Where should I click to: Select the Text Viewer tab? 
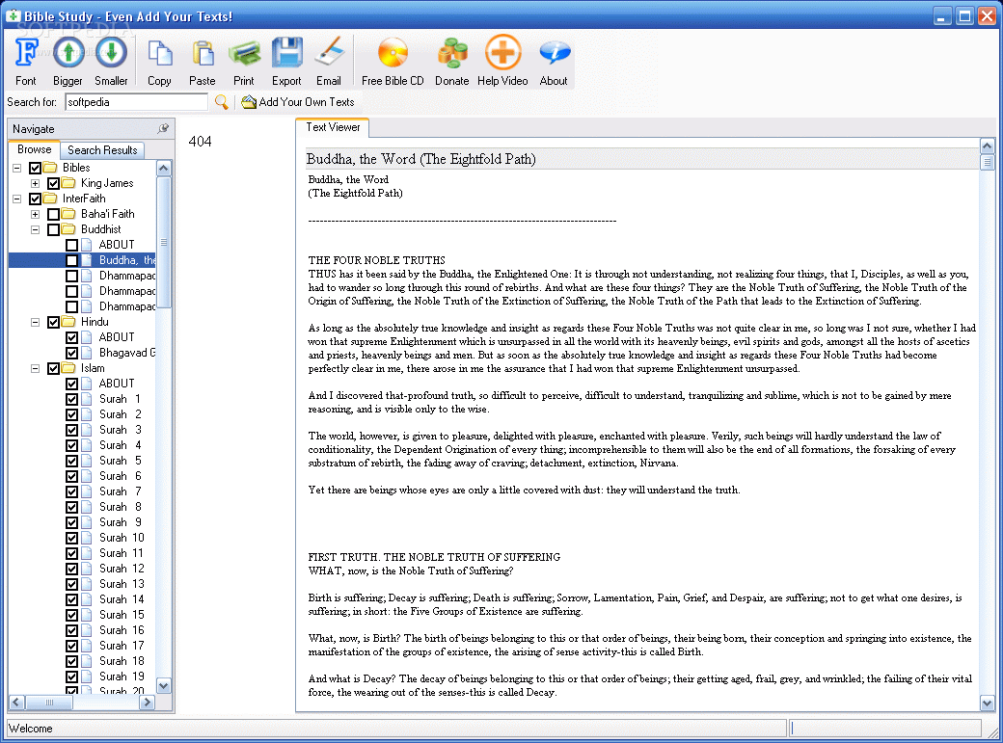[x=333, y=127]
